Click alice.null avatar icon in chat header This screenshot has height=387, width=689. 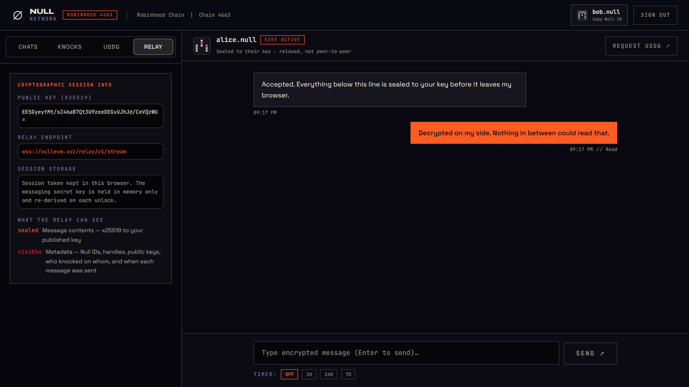pyautogui.click(x=202, y=46)
